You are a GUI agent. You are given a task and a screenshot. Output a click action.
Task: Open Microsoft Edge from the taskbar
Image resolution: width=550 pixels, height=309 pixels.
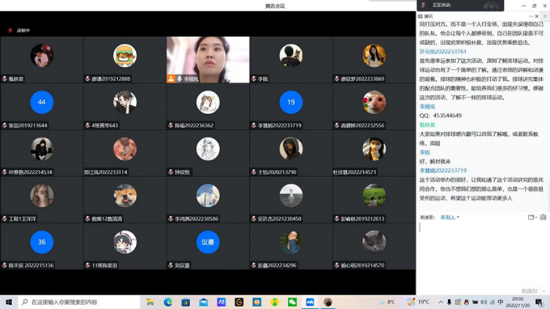168,302
